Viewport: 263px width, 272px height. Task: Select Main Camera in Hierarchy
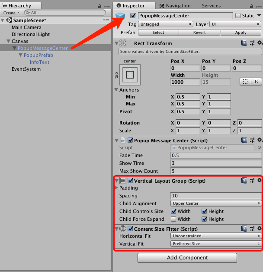[27, 27]
